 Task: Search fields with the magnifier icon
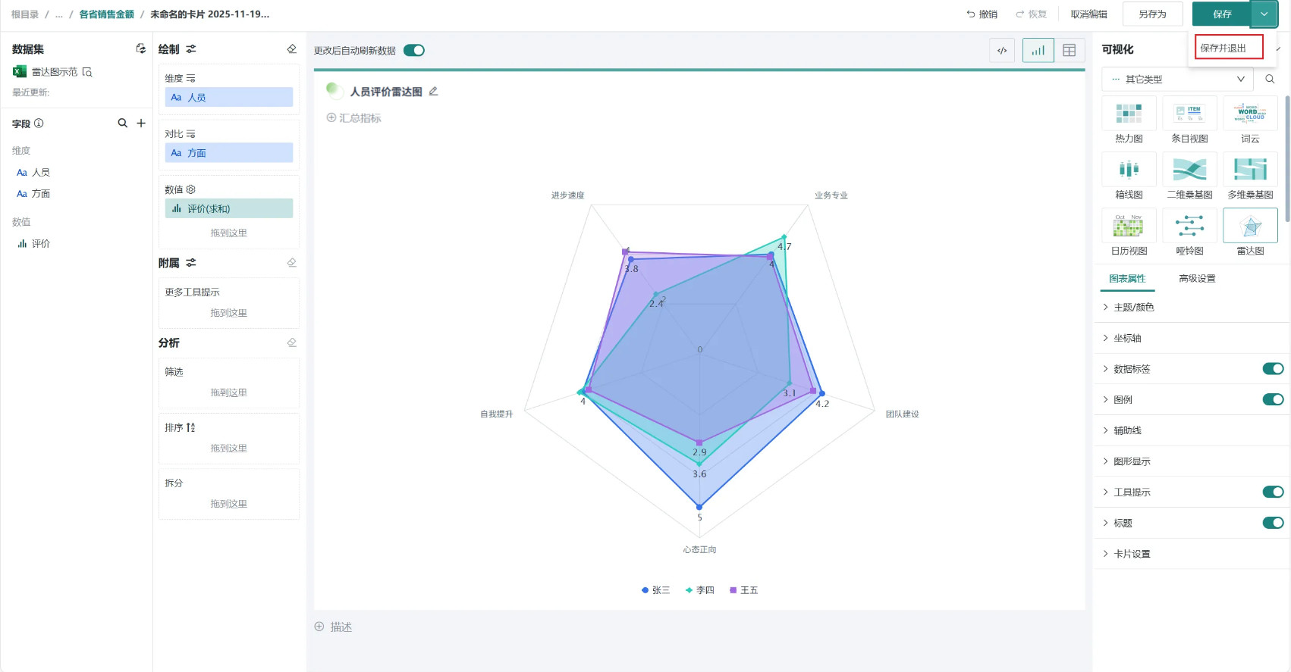point(122,123)
